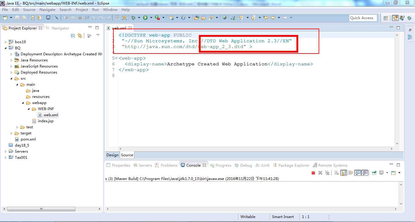
Task: Open the Window menu
Action: click(x=110, y=9)
